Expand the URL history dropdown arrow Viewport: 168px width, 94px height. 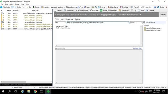(128, 23)
